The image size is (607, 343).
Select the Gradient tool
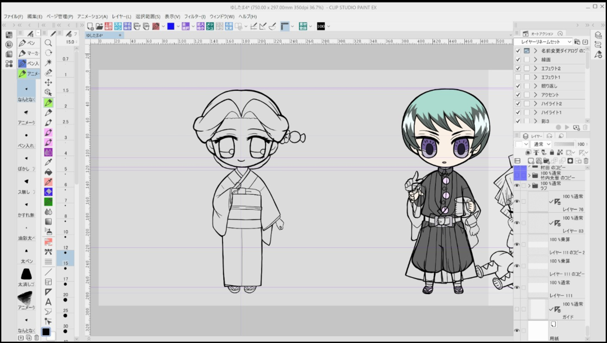tap(48, 222)
